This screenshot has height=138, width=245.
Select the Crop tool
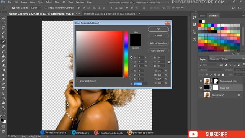[3, 37]
